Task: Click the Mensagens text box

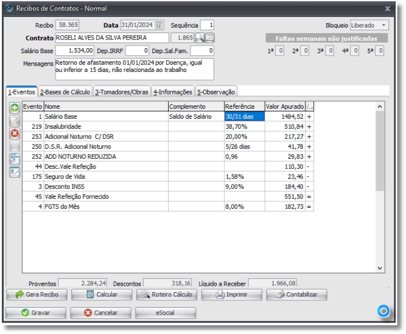Action: (134, 69)
